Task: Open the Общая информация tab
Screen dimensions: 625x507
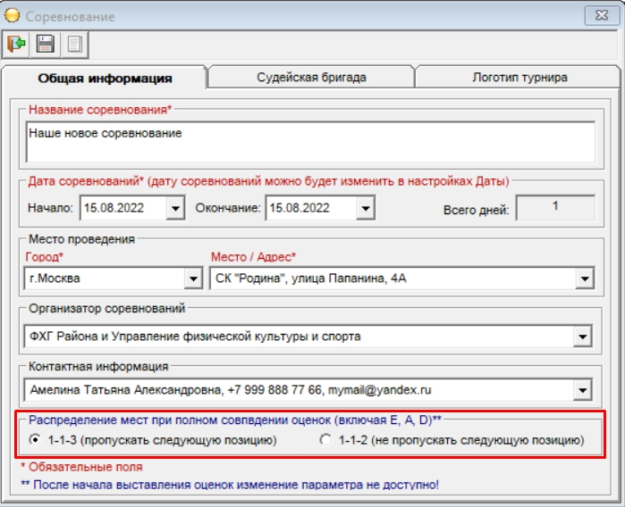Action: tap(105, 79)
